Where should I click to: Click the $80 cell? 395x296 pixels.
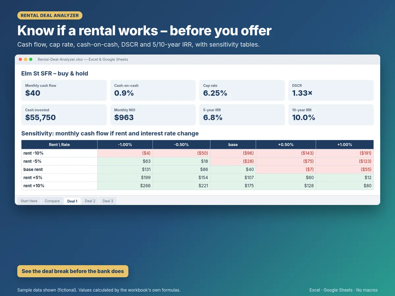coord(345,186)
